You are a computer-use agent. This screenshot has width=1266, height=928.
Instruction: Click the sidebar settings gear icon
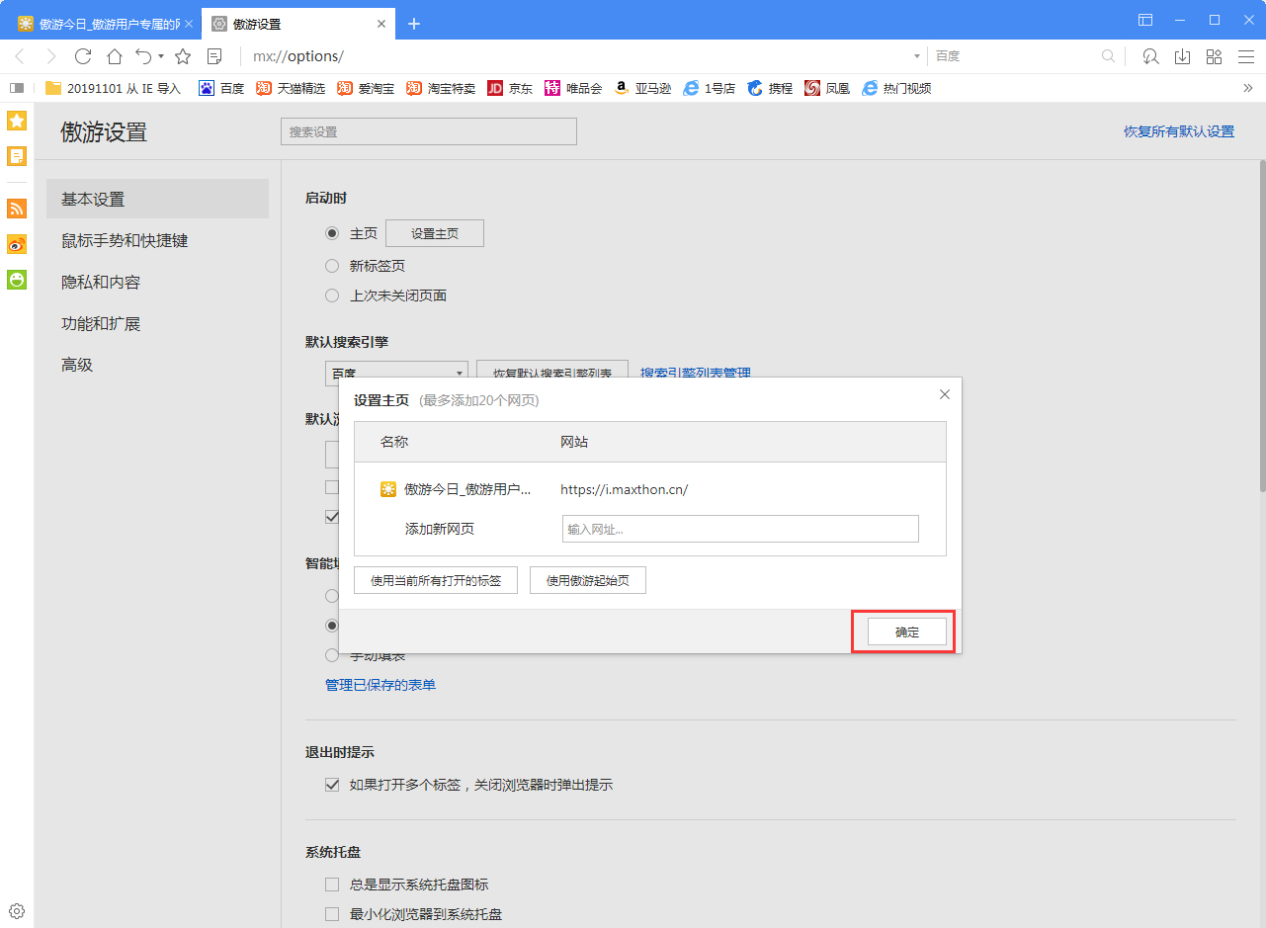tap(17, 911)
